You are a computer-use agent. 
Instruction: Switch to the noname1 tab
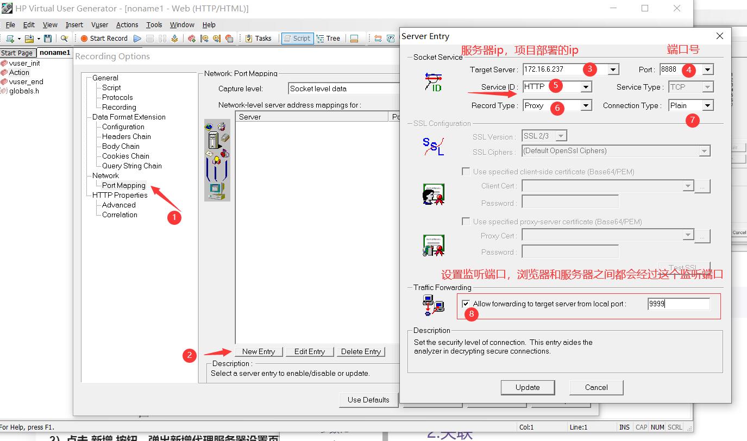click(55, 53)
